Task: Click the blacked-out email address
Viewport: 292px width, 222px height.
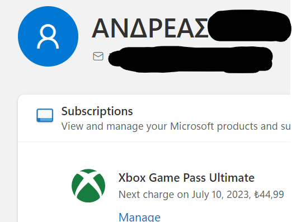Action: pyautogui.click(x=190, y=59)
